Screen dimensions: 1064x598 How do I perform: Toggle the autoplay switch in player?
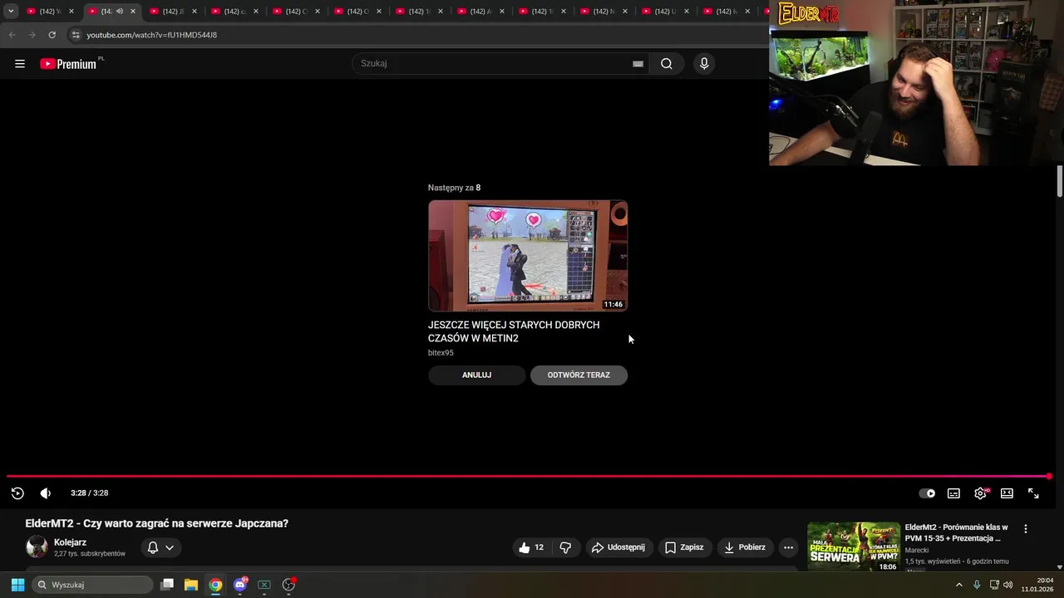(x=927, y=493)
